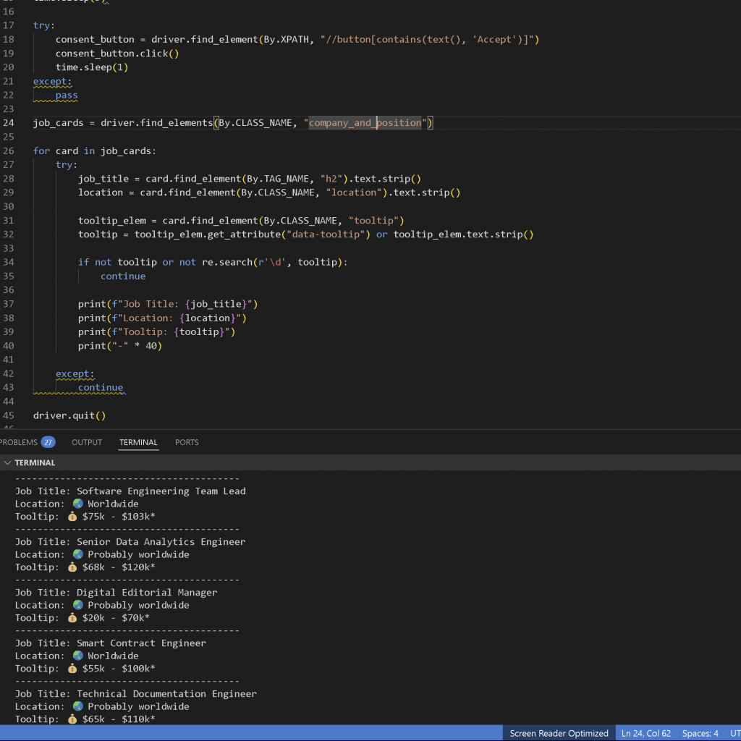
Task: Click line number 24 in the gutter
Action: tap(9, 123)
